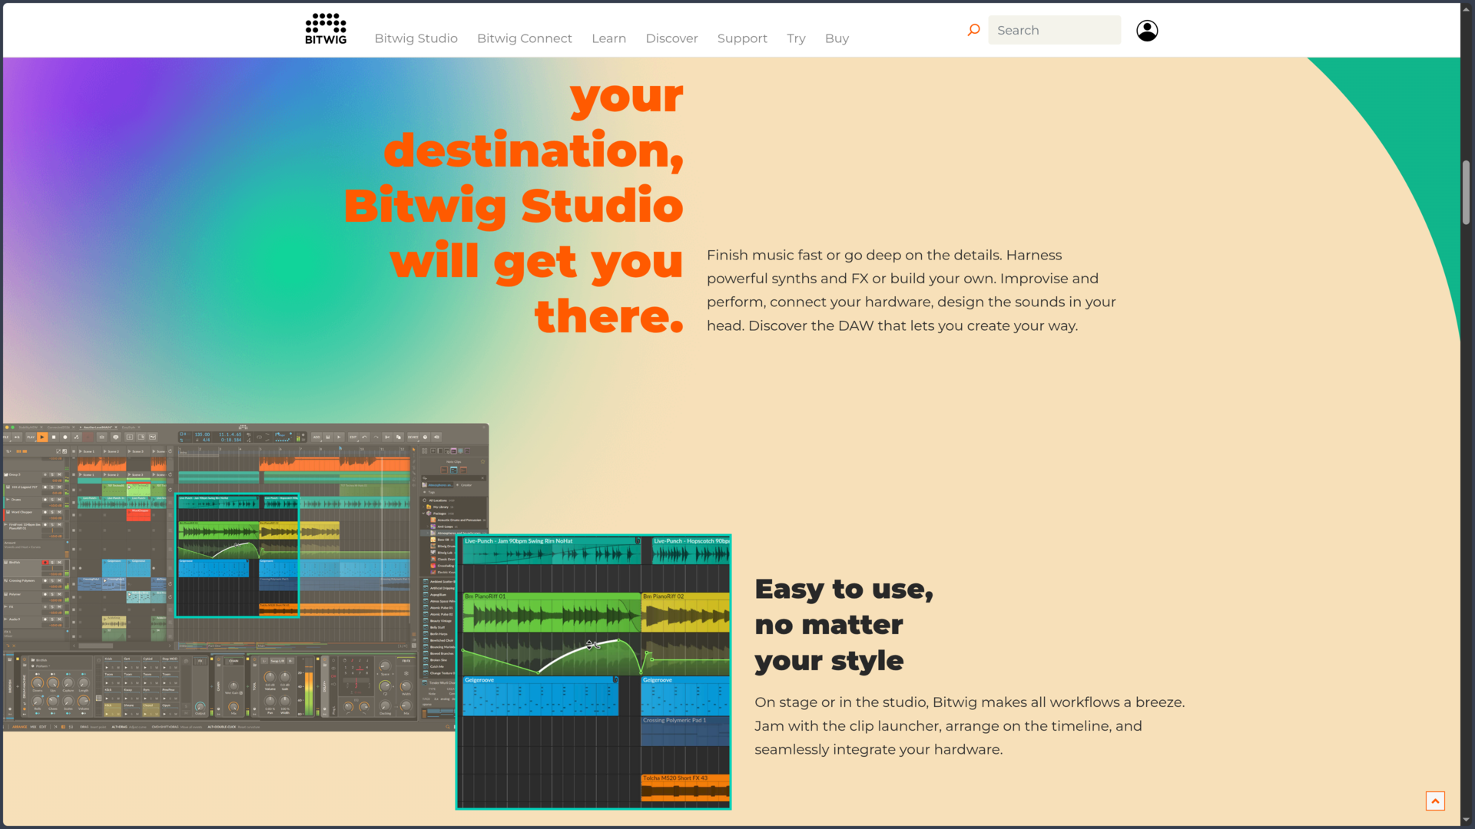Click the zoomed-in arranger clip screenshot
Viewport: 1475px width, 829px height.
593,672
